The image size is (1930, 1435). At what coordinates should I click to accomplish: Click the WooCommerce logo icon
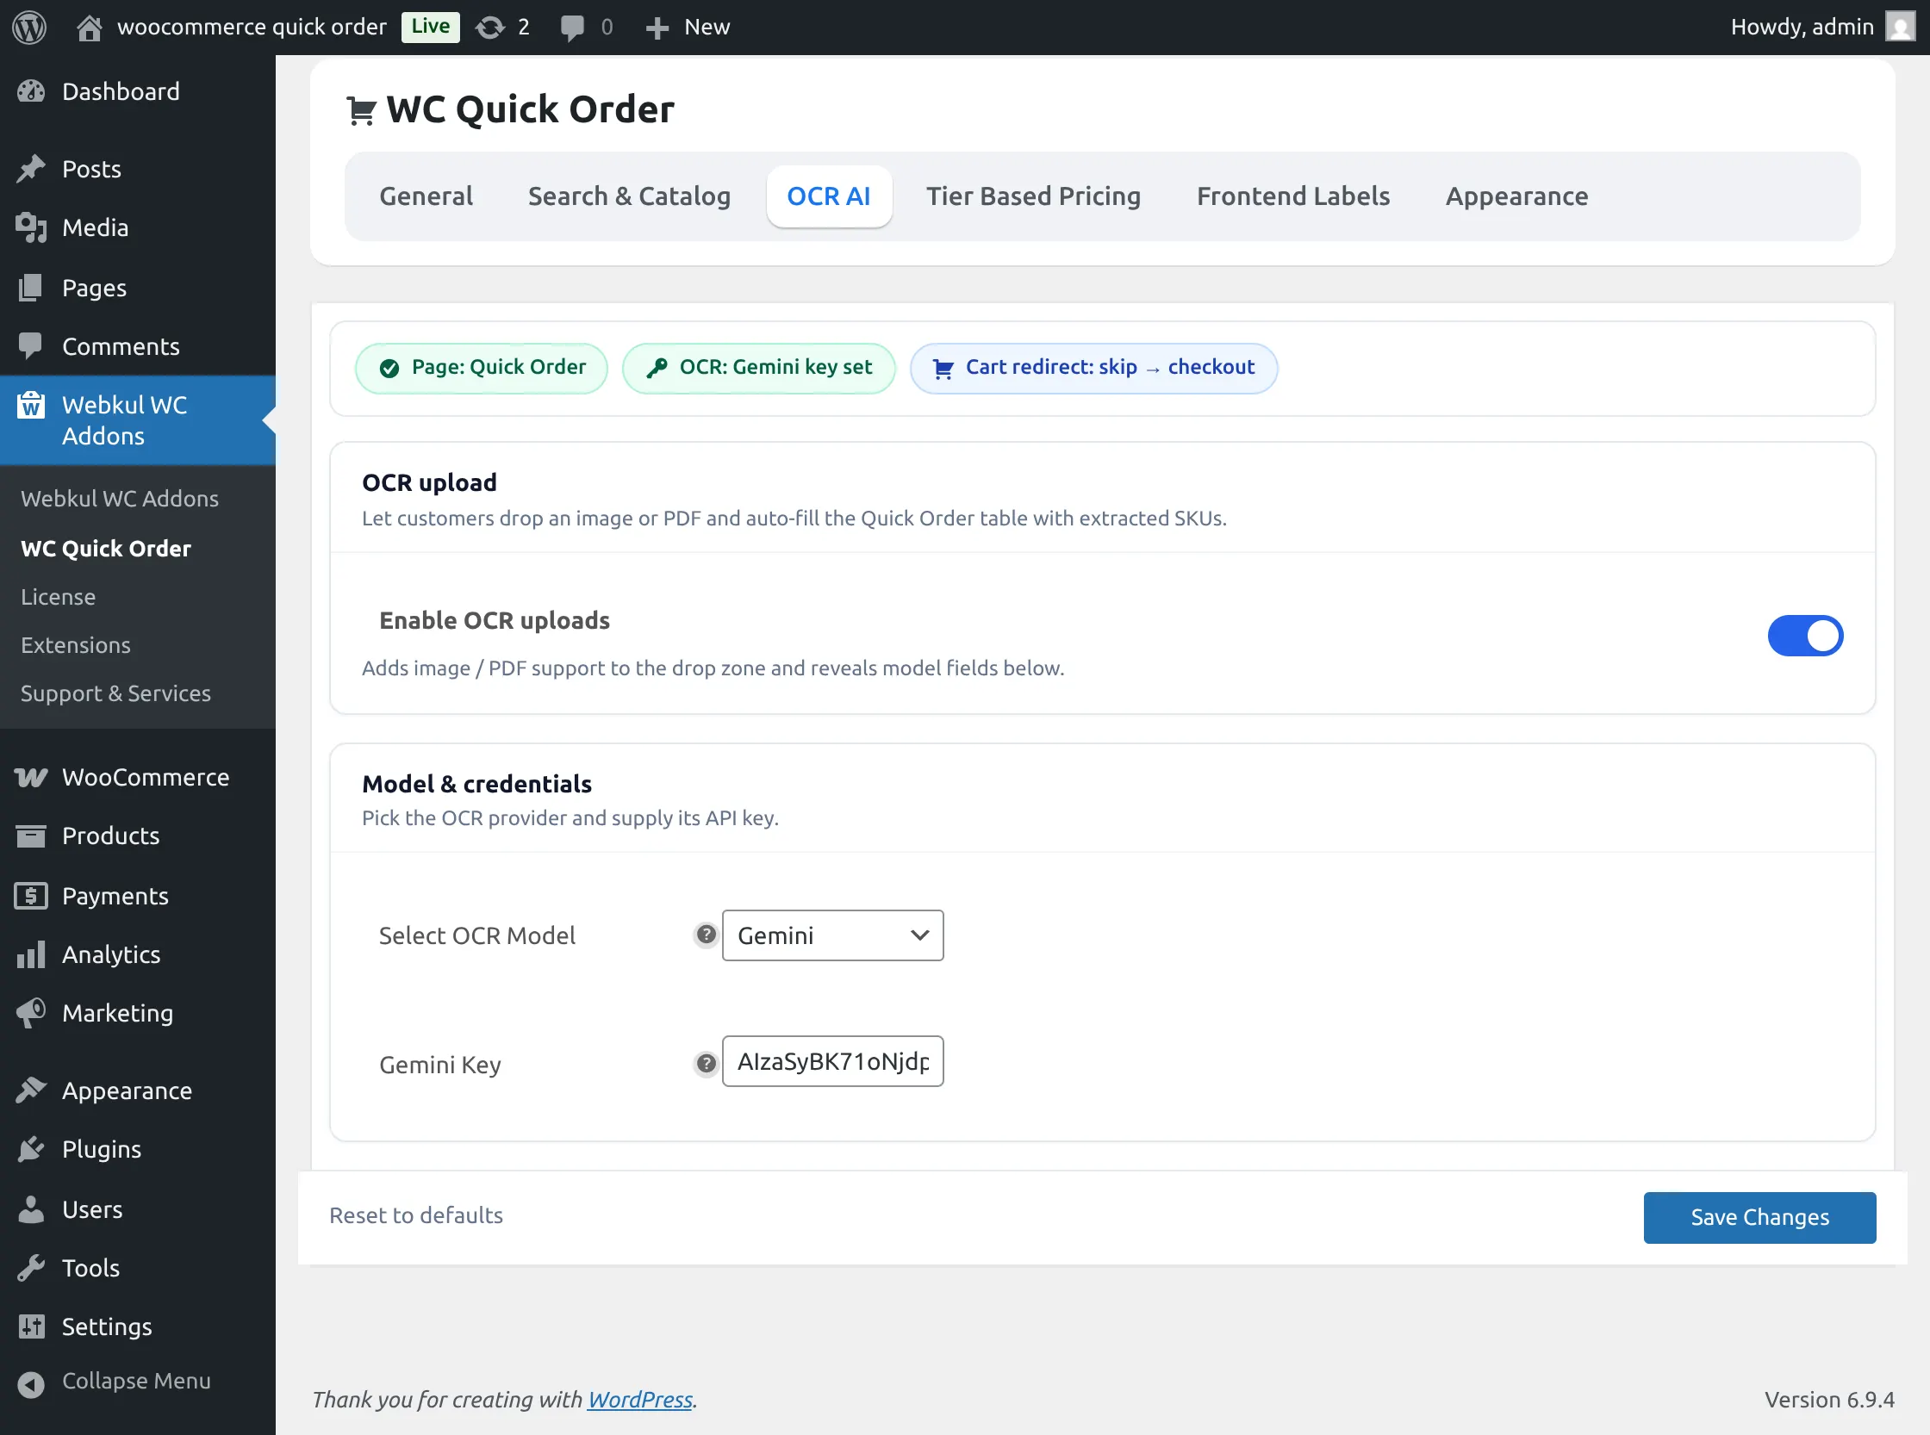click(31, 777)
